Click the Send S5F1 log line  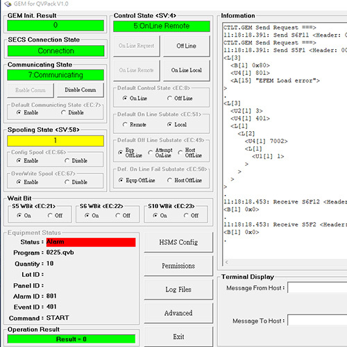click(x=285, y=50)
